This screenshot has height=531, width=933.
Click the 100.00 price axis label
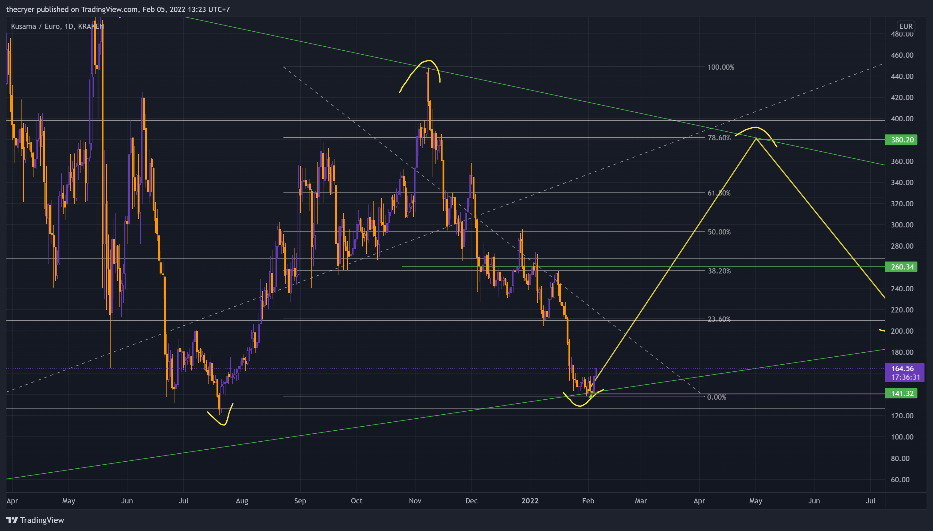pyautogui.click(x=902, y=437)
